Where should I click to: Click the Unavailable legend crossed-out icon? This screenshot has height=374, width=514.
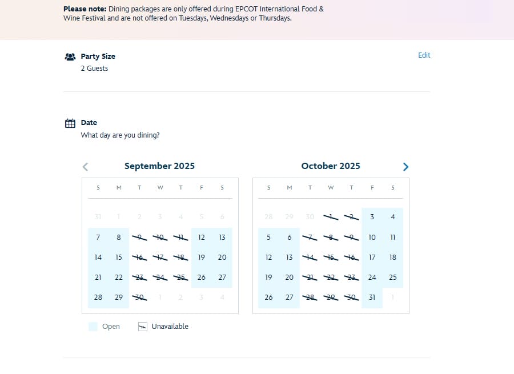[x=141, y=326]
